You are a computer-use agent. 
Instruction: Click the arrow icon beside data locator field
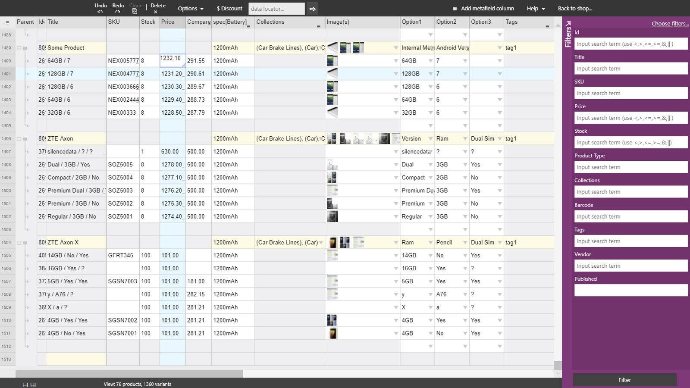[x=312, y=8]
